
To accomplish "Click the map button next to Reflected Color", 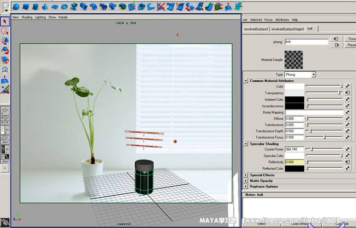I will 347,168.
